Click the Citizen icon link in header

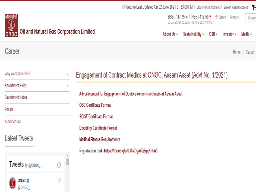click(220, 17)
